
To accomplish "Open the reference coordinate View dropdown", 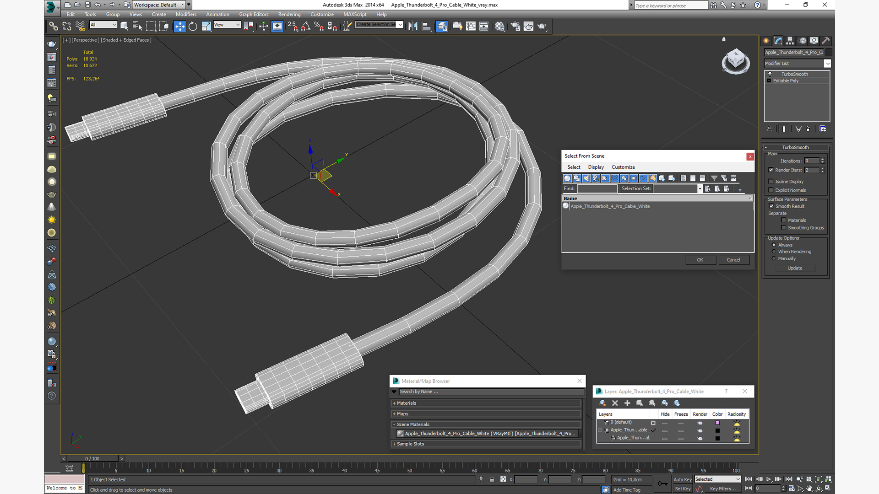I will (227, 25).
